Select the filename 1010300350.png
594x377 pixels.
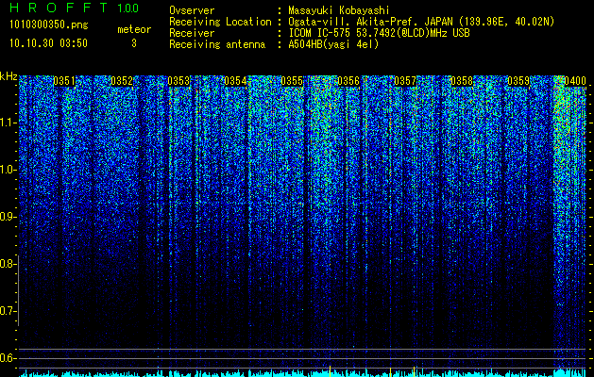[x=49, y=25]
